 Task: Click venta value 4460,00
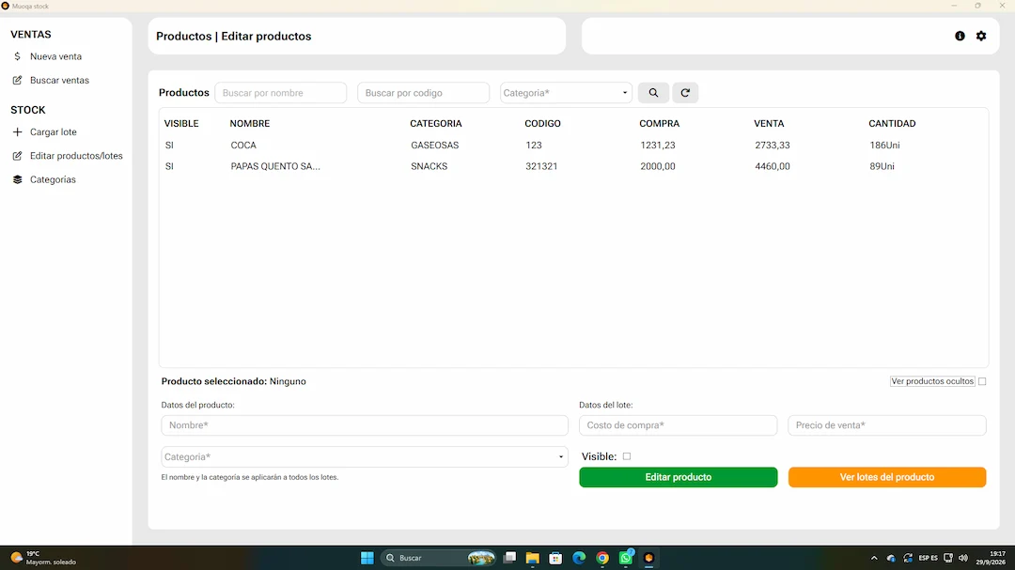tap(773, 166)
